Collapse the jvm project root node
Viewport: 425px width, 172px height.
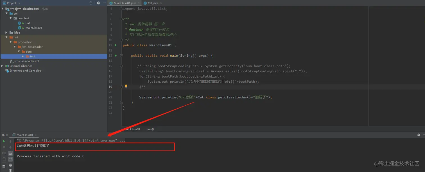(x=3, y=9)
